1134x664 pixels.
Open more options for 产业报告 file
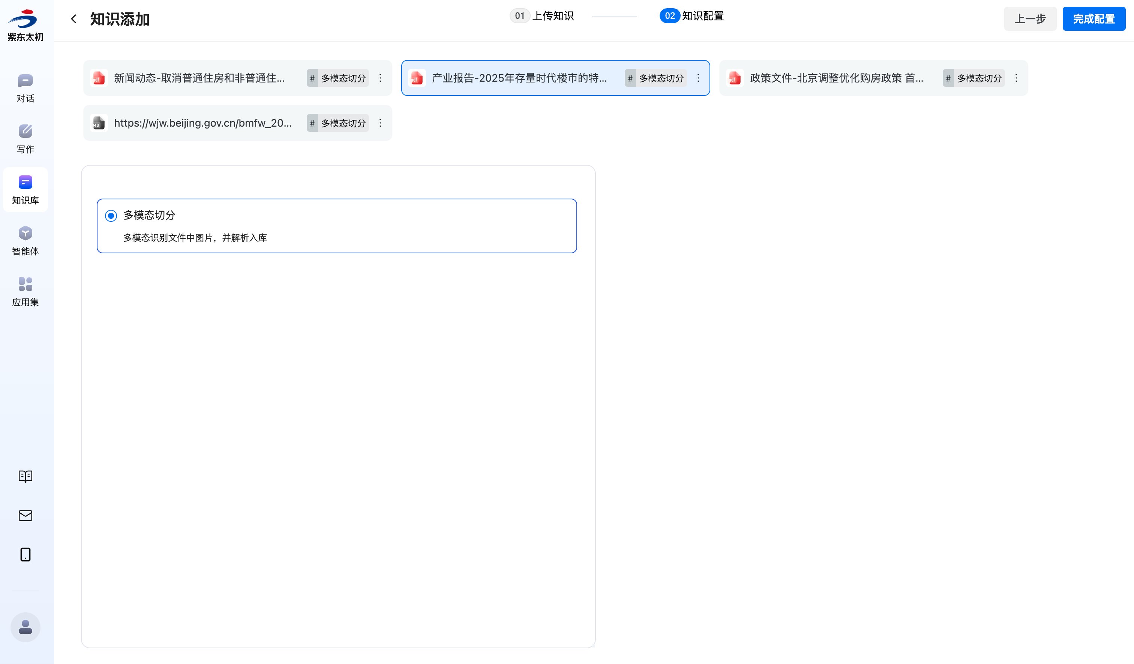(x=698, y=78)
